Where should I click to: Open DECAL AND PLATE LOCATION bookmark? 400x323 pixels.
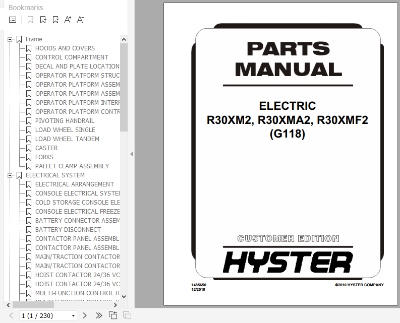pyautogui.click(x=77, y=67)
